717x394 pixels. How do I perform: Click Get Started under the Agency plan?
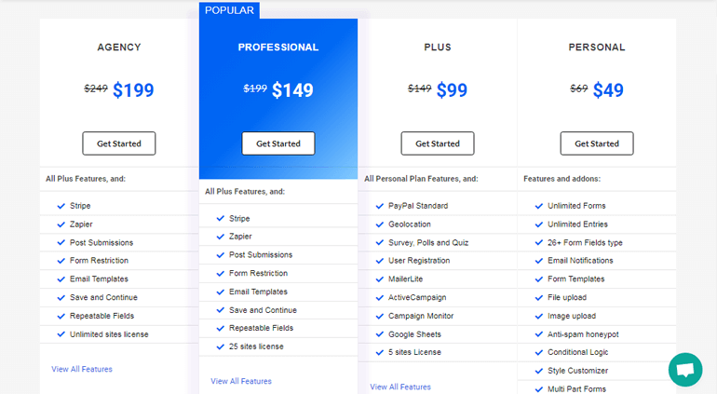(119, 143)
